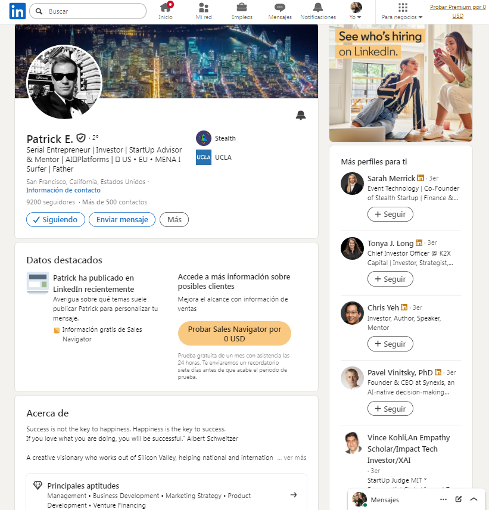Click the Buscar search field
The height and width of the screenshot is (510, 489).
click(x=88, y=11)
